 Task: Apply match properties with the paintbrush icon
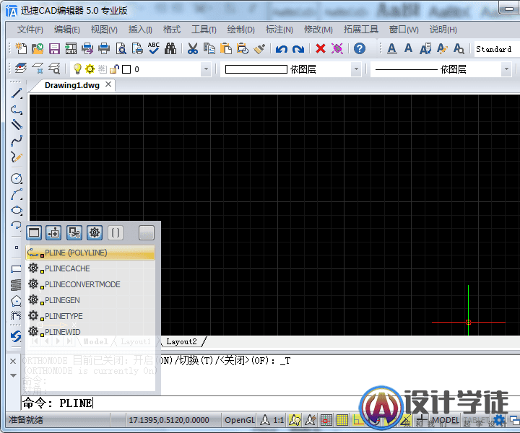pyautogui.click(x=259, y=48)
